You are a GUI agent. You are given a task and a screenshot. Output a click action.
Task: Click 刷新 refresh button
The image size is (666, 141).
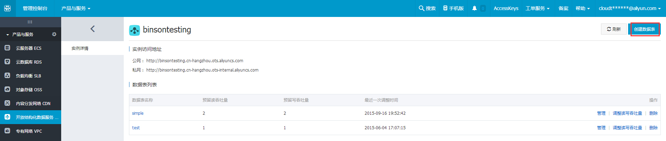(x=614, y=29)
